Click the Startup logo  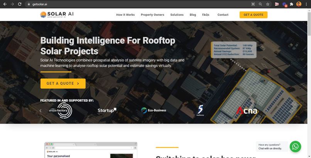[x=107, y=110]
